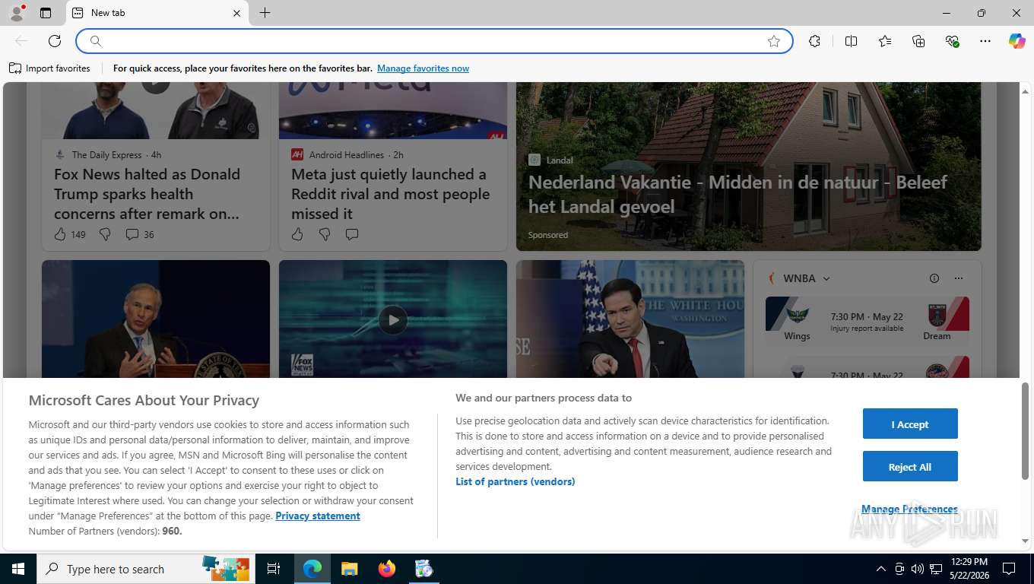Open the Privacy statement link
1034x584 pixels.
click(x=318, y=516)
